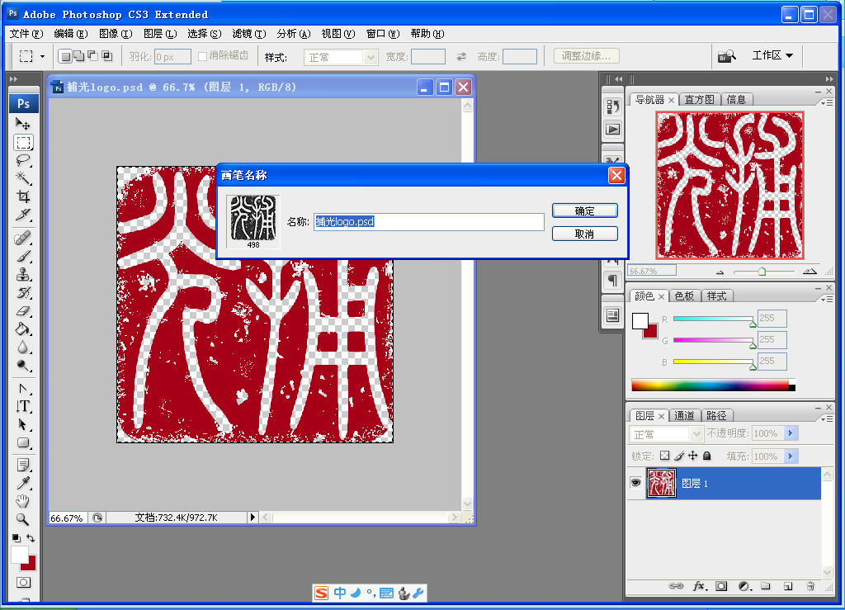The image size is (845, 610).
Task: Open the blend mode dropdown showing 正常
Action: coord(666,433)
